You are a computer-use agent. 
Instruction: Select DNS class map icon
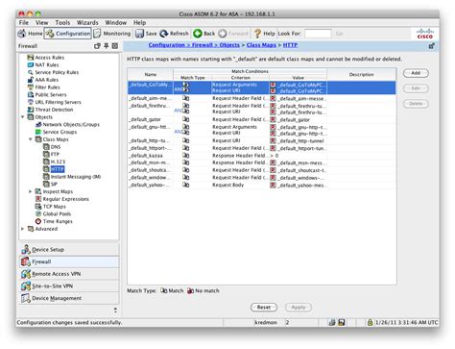coord(46,147)
